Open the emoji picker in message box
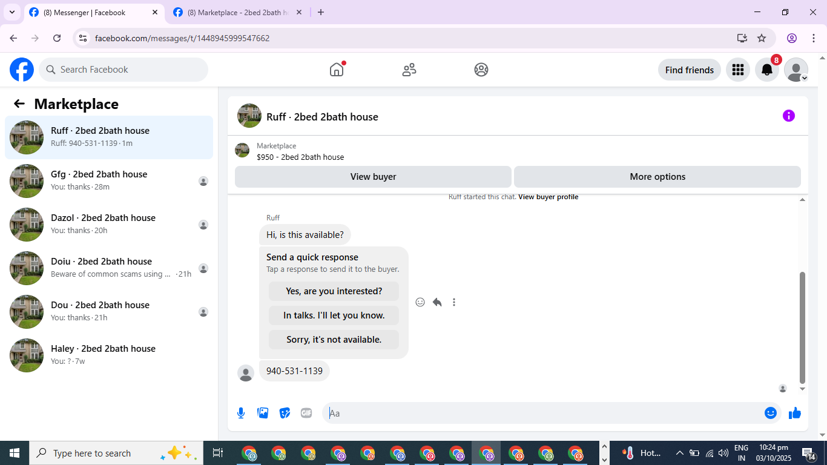The image size is (827, 465). coord(771,413)
